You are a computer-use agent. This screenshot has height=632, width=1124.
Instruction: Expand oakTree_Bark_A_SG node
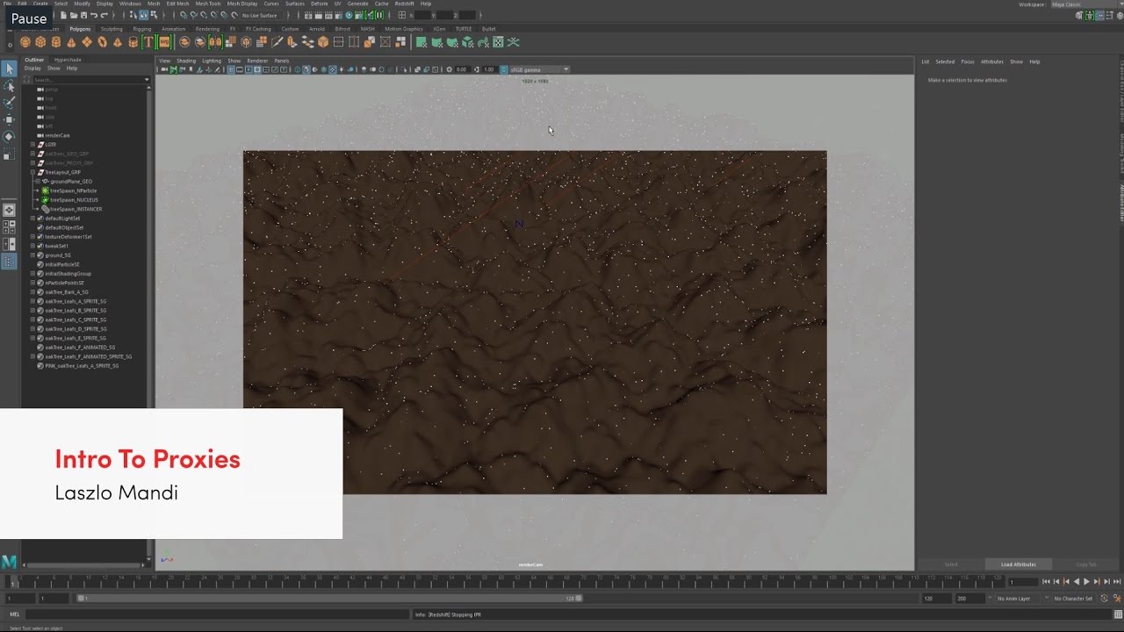coord(32,292)
